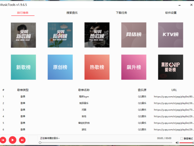The image size is (194, 146).
Task: Open the red 热歌榜 tile
Action: pos(97,67)
